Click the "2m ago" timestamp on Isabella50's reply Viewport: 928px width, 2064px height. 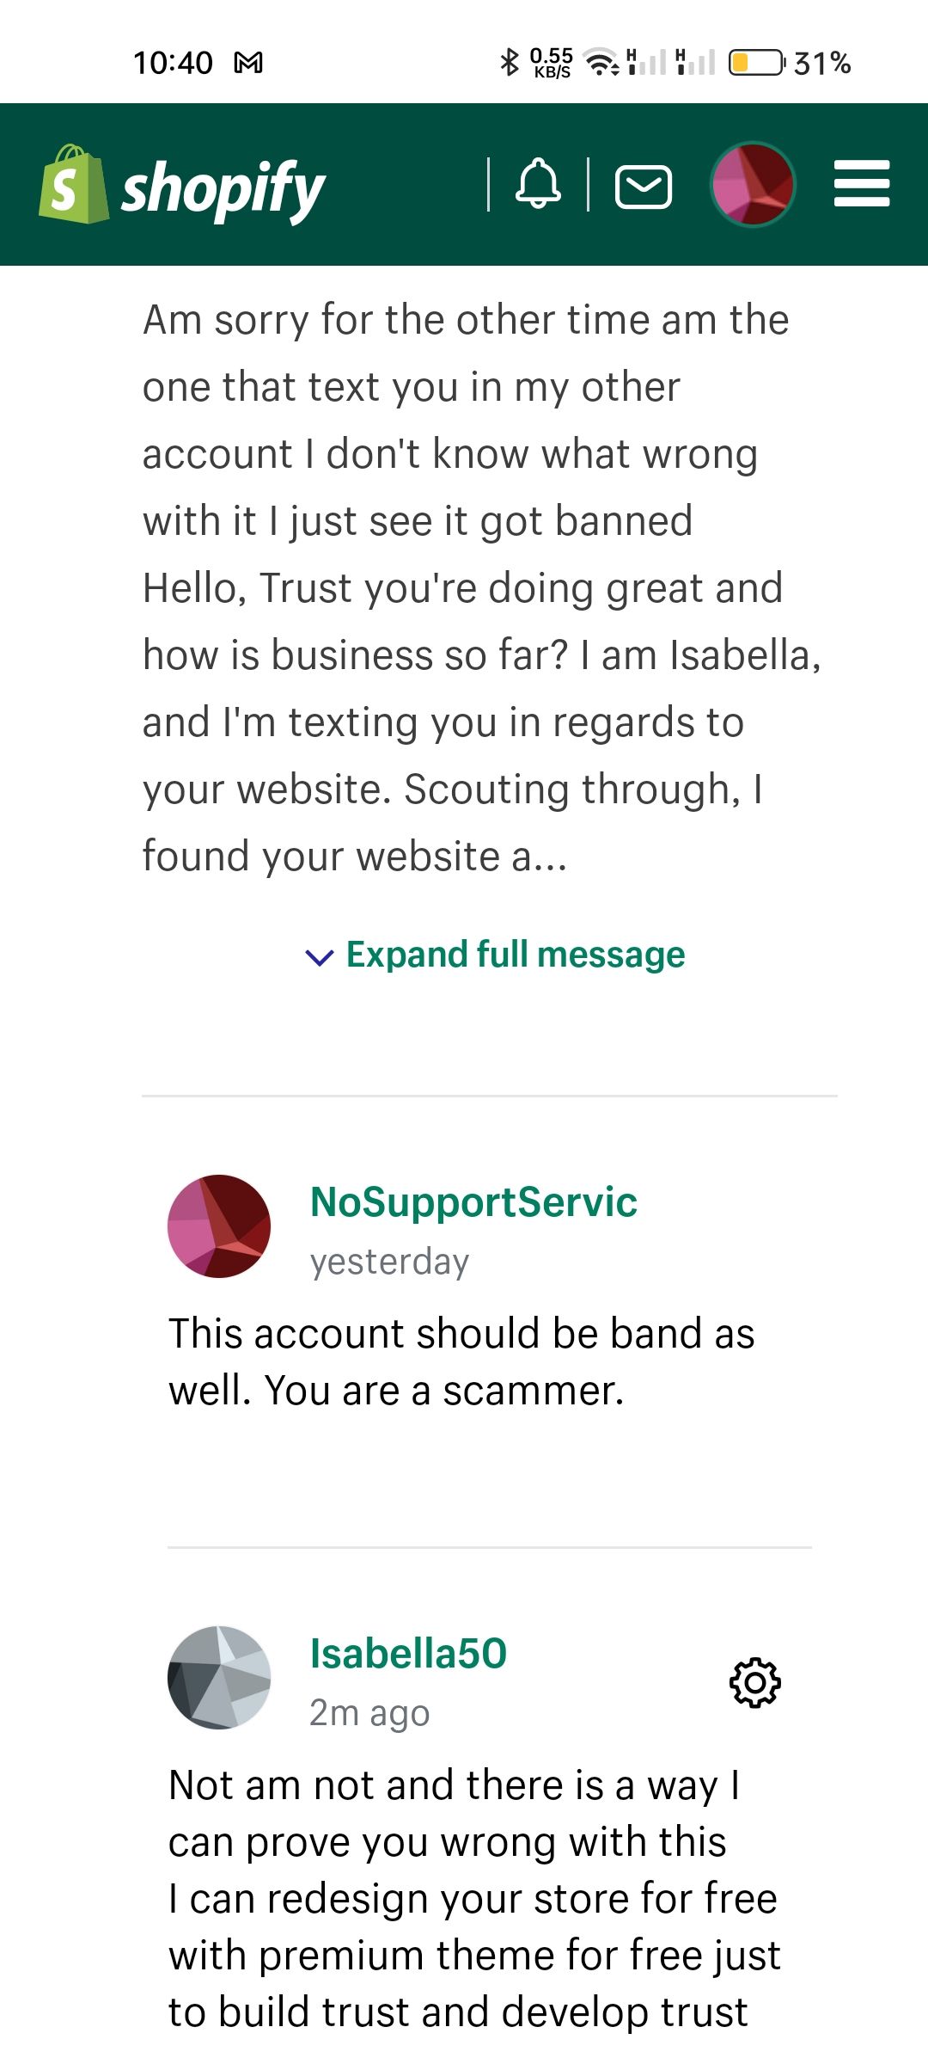[369, 1713]
